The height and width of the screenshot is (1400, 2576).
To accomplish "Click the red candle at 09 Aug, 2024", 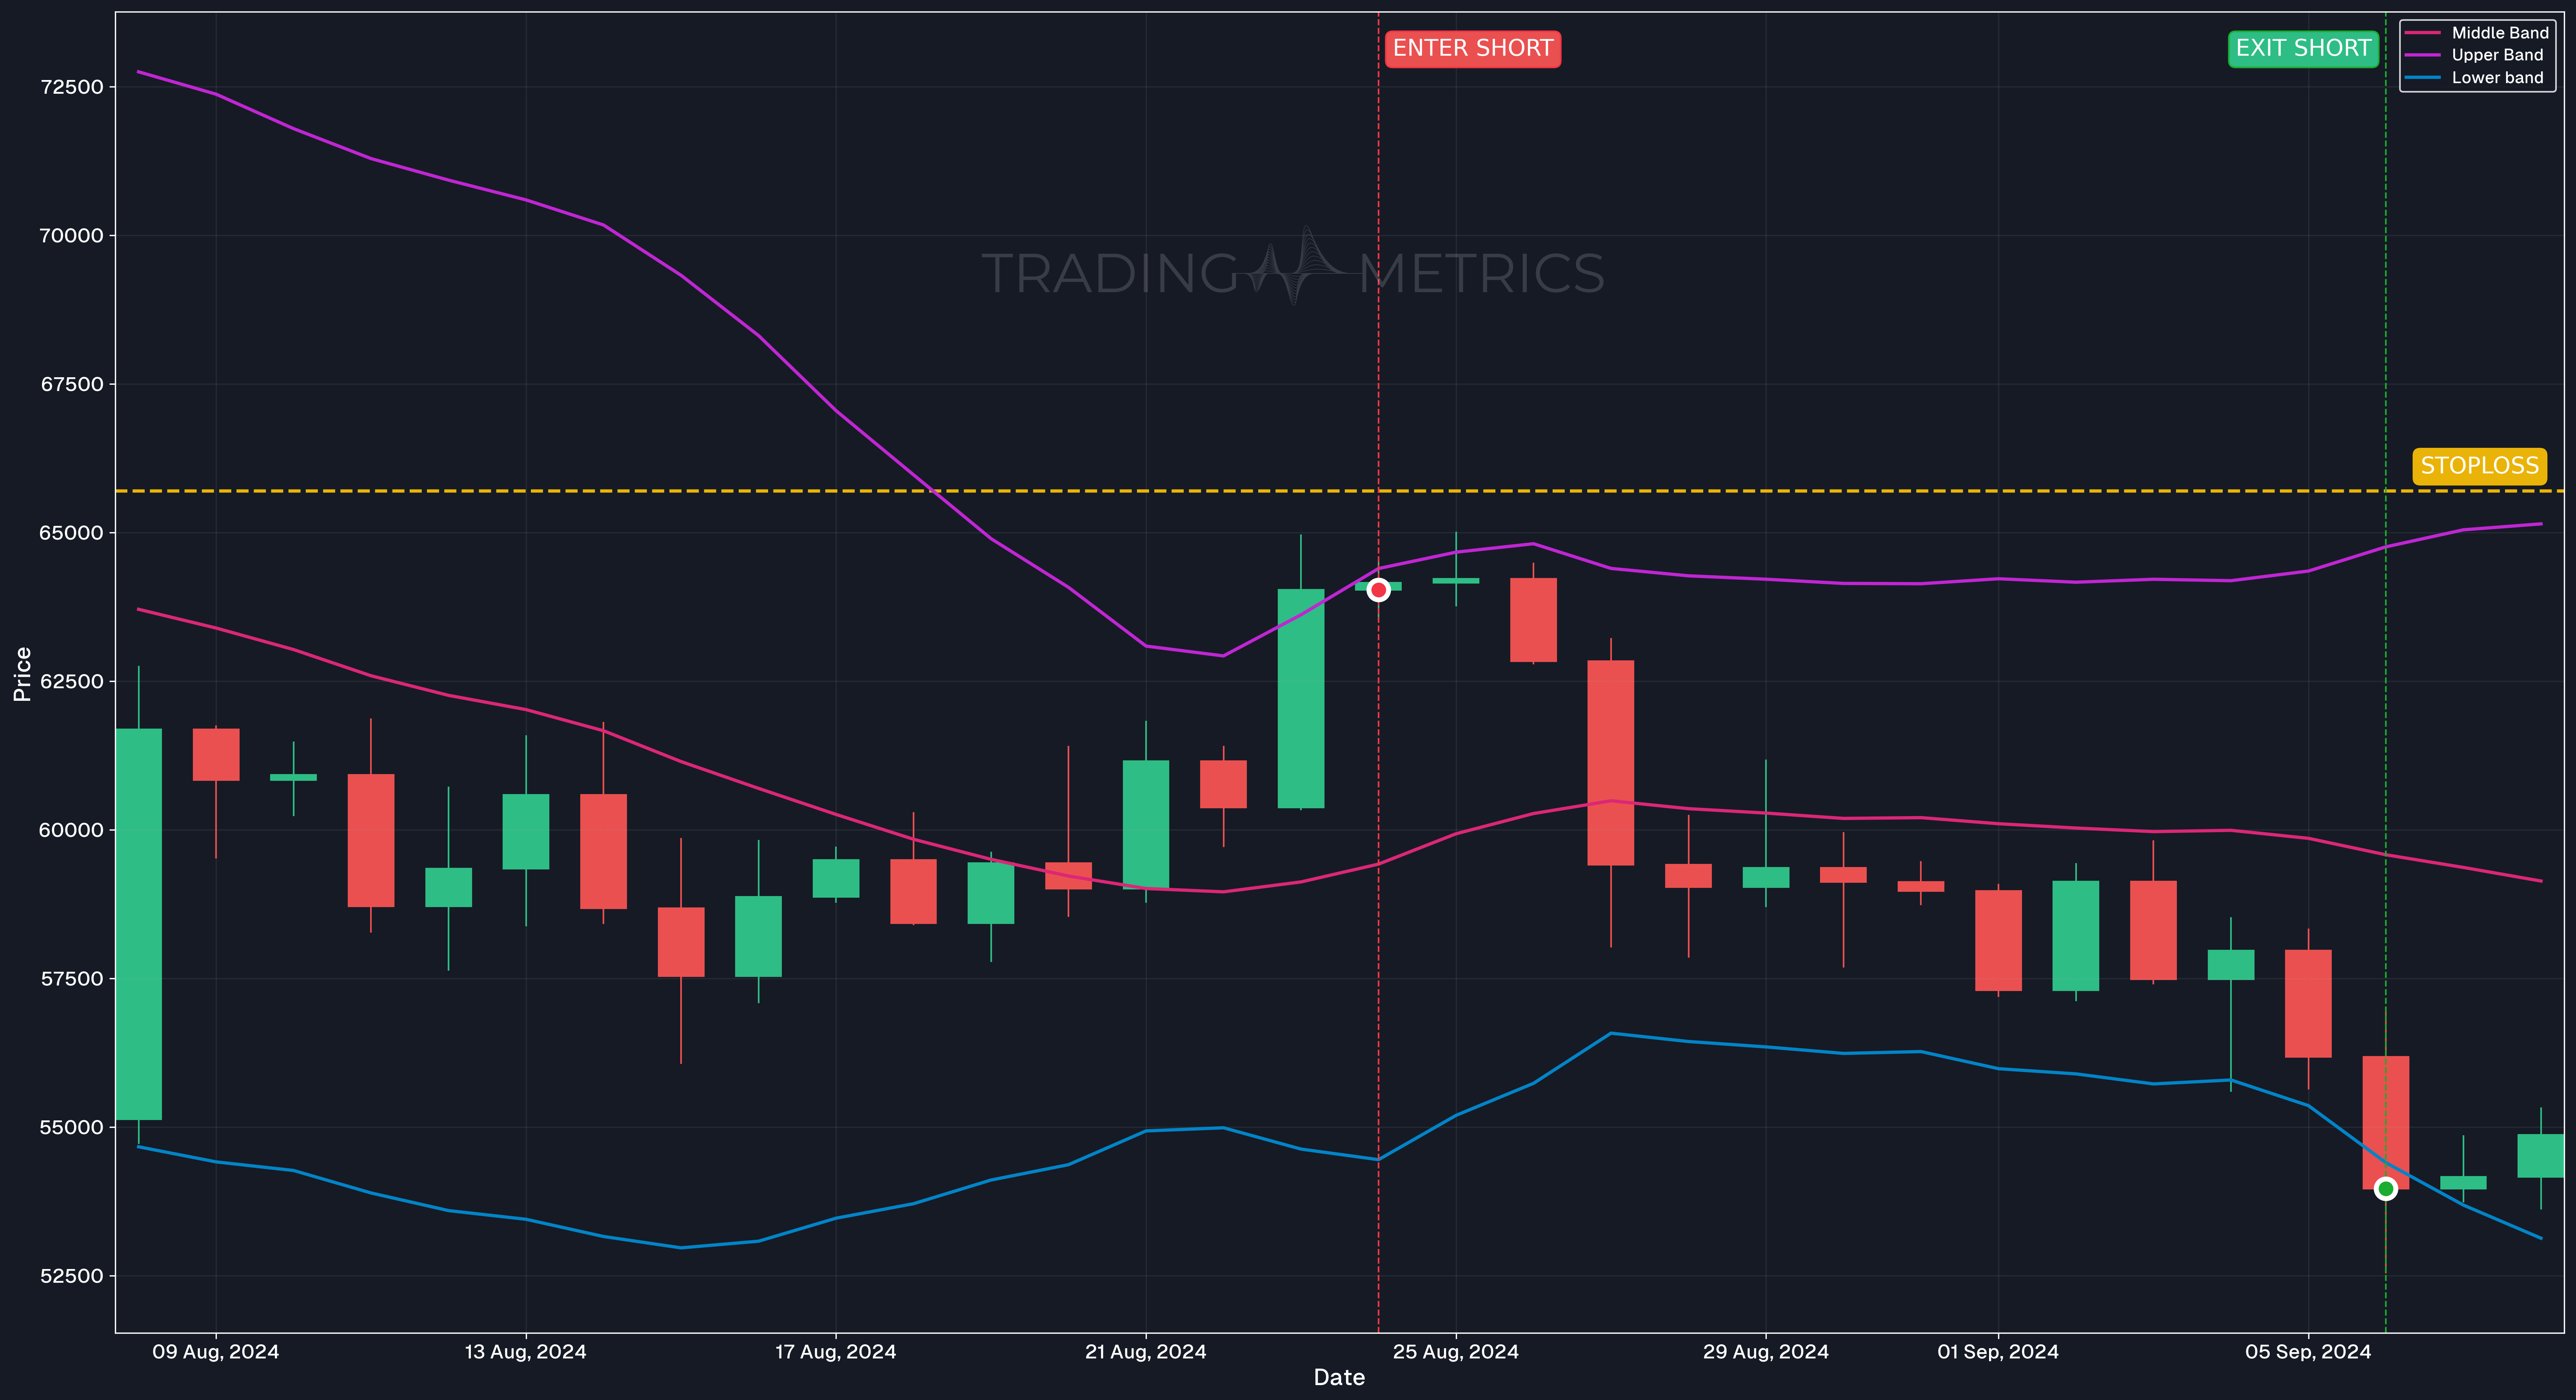I will coord(216,755).
